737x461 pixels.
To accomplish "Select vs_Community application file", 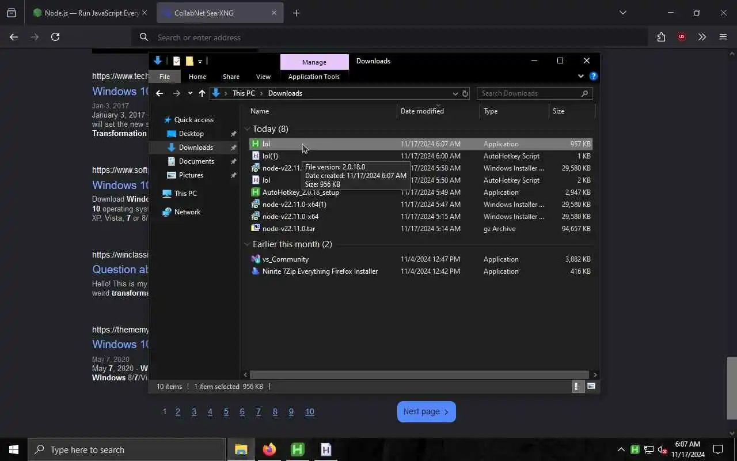I will click(x=420, y=259).
